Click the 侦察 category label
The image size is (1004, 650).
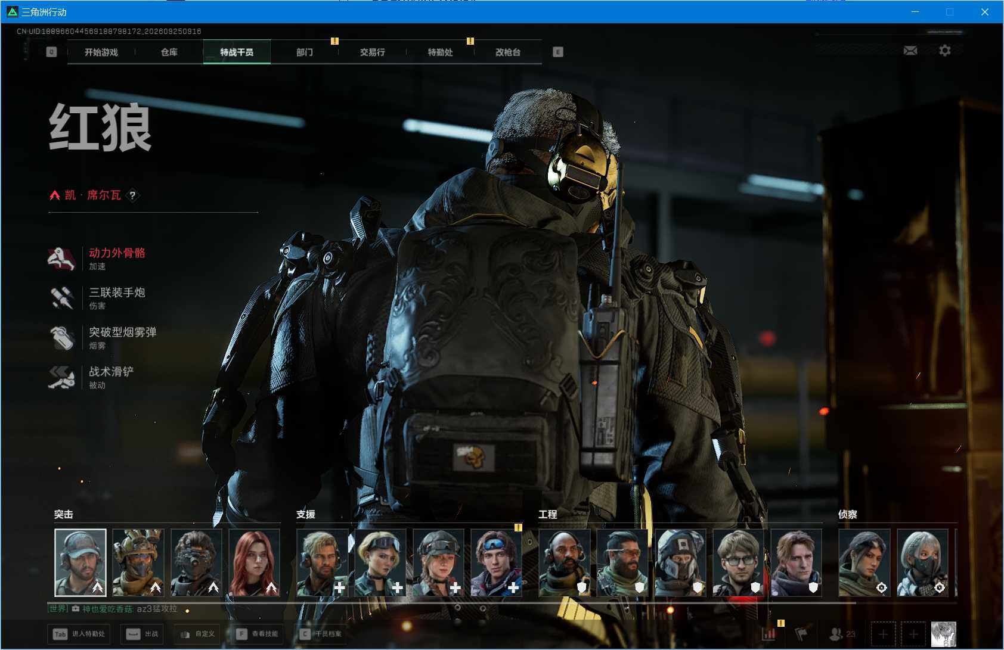click(x=848, y=514)
